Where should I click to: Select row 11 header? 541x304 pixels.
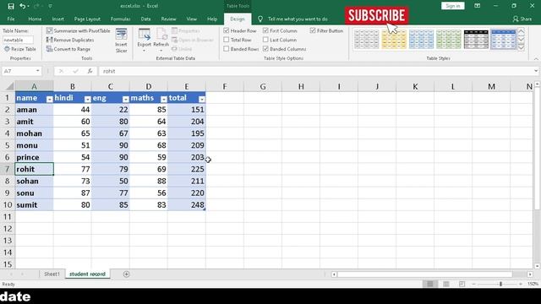[8, 217]
